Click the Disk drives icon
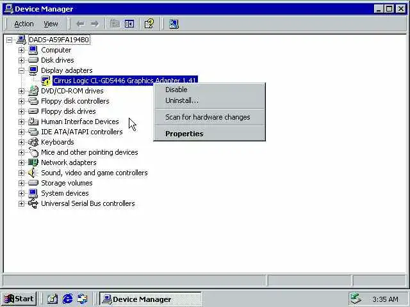This screenshot has width=410, height=307. 33,60
